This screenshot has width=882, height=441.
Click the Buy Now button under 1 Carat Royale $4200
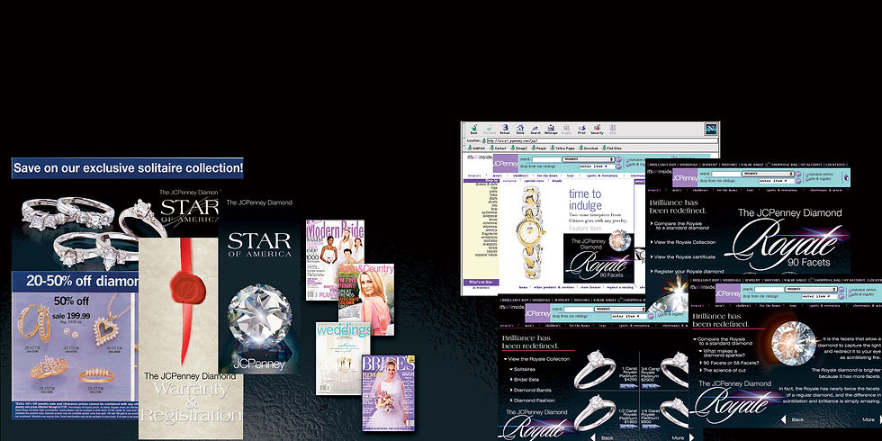point(629,386)
